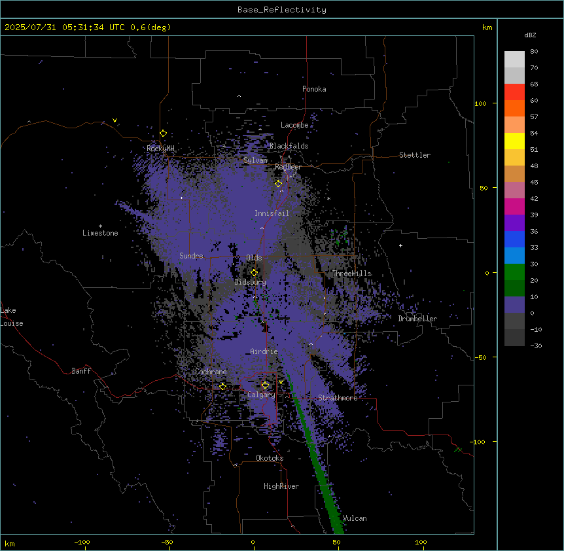This screenshot has width=564, height=551.
Task: Pick the dark grey -10 to -30 swatch
Action: [x=514, y=338]
